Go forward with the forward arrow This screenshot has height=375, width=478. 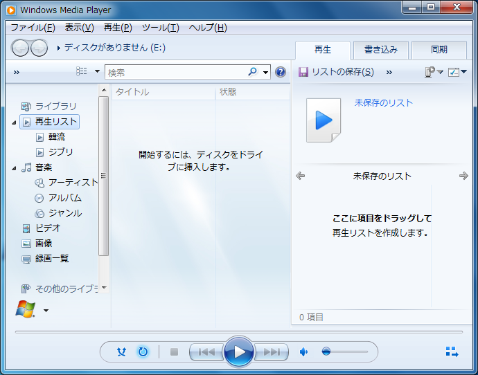[x=39, y=48]
